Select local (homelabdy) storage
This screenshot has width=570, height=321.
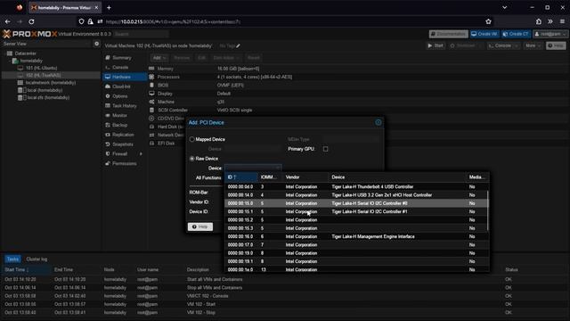[45, 90]
